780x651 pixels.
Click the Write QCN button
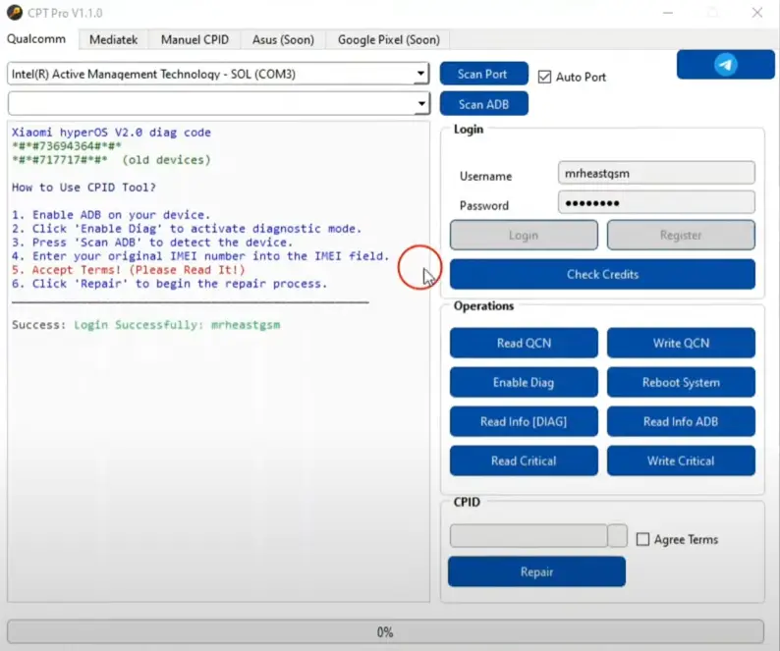(681, 343)
